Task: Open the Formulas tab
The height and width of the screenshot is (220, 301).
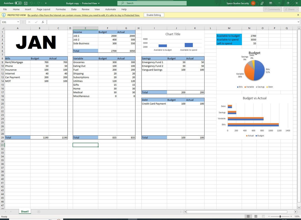Action: [x=61, y=9]
